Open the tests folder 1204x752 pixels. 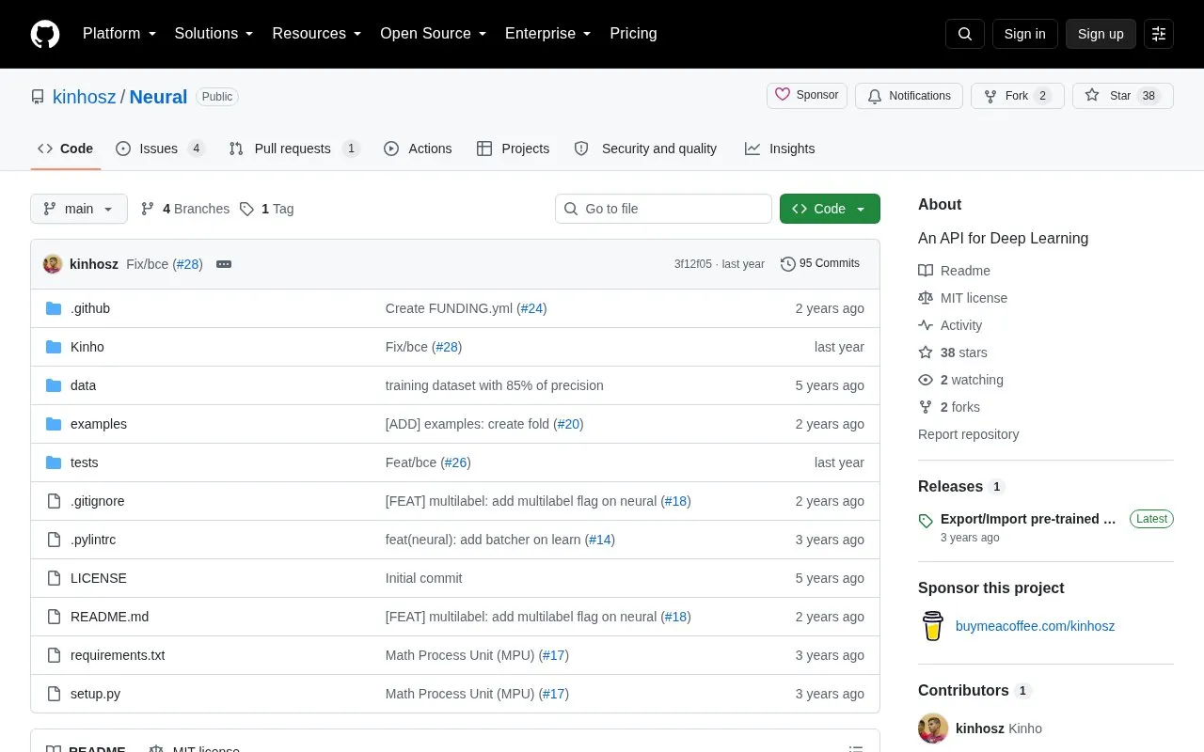click(85, 462)
